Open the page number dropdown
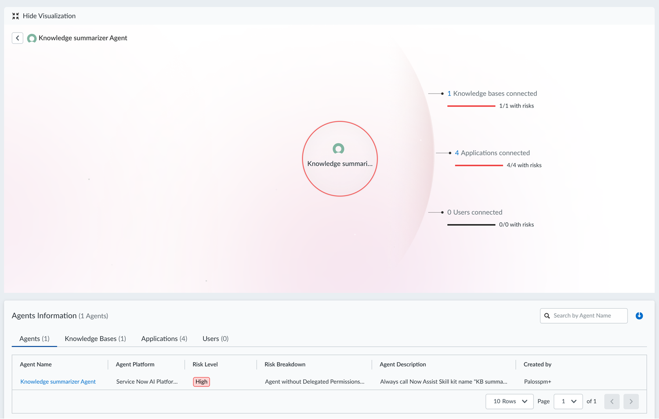 [568, 401]
